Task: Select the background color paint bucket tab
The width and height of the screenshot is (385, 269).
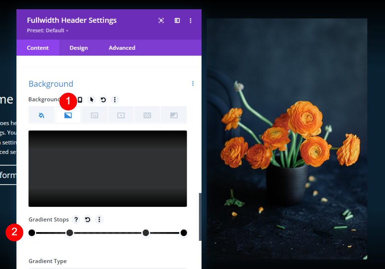Action: 41,115
